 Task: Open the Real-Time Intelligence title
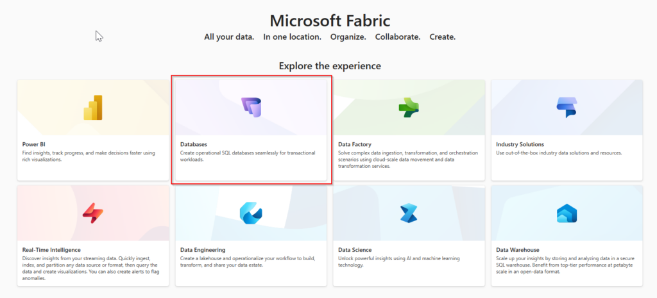(51, 250)
